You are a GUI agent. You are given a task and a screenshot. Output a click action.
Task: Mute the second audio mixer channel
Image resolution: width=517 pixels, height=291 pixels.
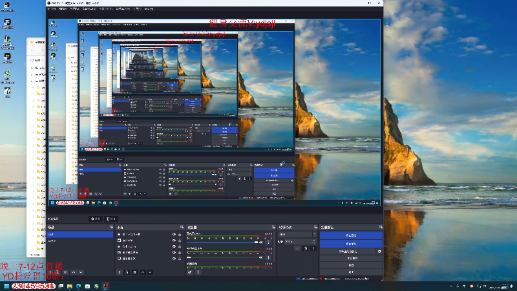[x=261, y=257]
